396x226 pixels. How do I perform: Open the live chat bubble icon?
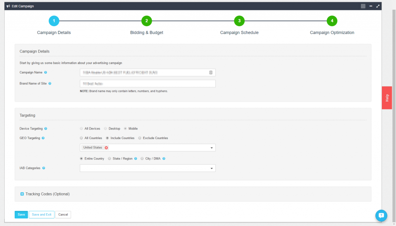pos(381,216)
